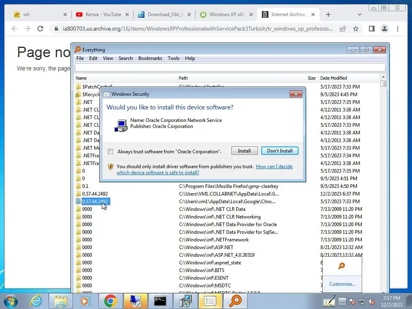Show hidden system tray icons
This screenshot has height=309, width=412.
point(342,301)
